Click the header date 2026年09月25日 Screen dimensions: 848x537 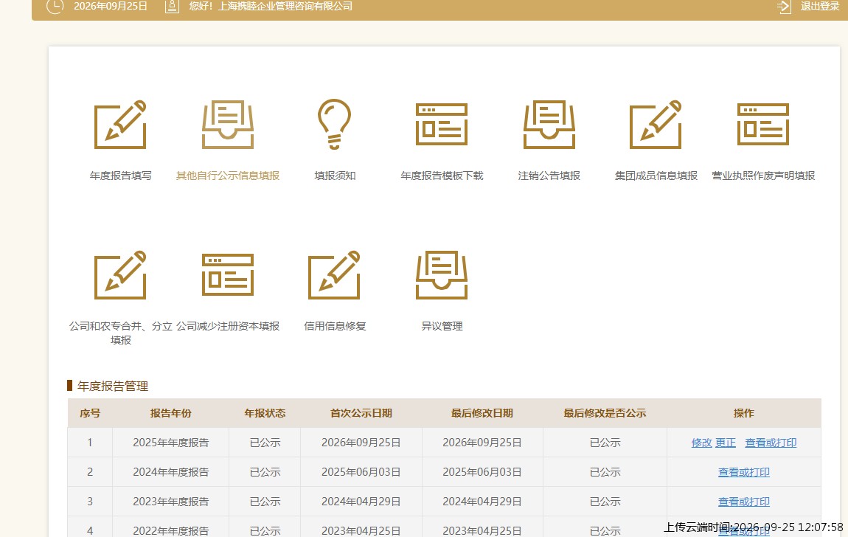pyautogui.click(x=111, y=6)
